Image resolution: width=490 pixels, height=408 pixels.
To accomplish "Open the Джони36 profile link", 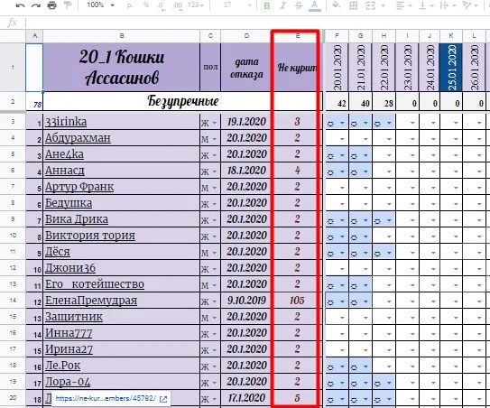I will [70, 268].
